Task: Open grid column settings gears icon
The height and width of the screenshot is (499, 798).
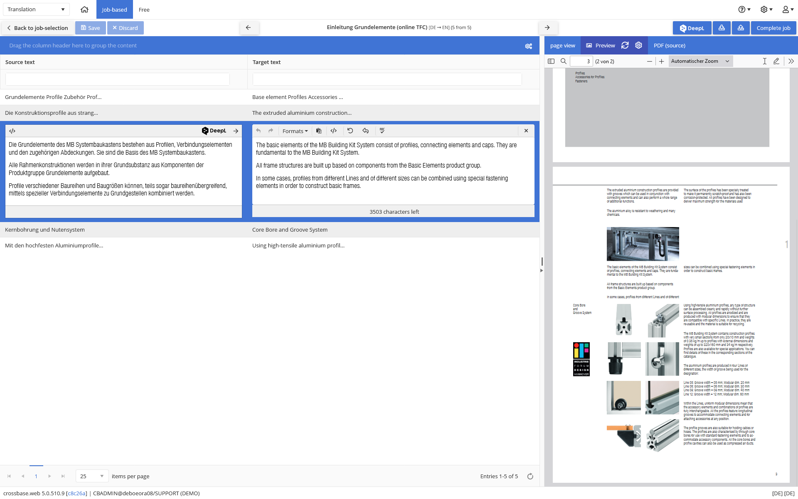Action: [x=529, y=46]
